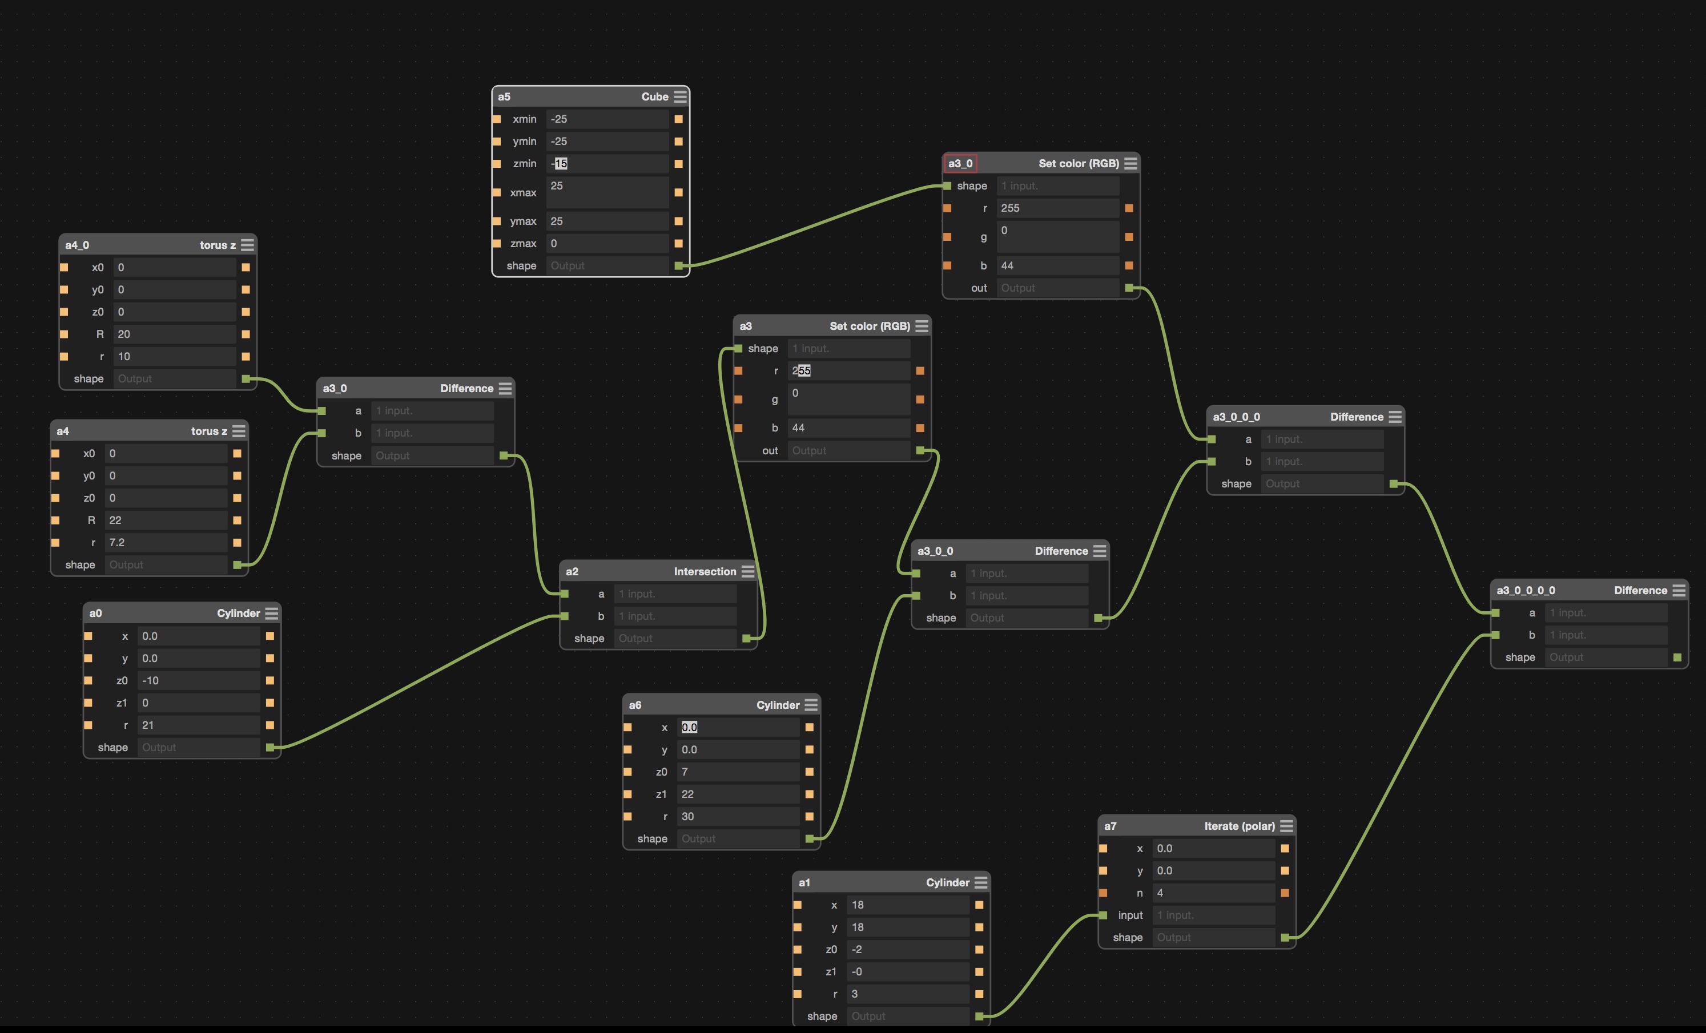Click the a3_0 name label on Set color node

(x=960, y=164)
